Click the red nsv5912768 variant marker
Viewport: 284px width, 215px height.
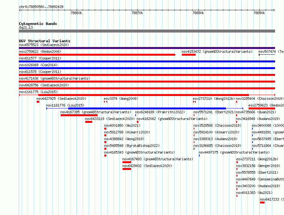[x=105, y=135]
